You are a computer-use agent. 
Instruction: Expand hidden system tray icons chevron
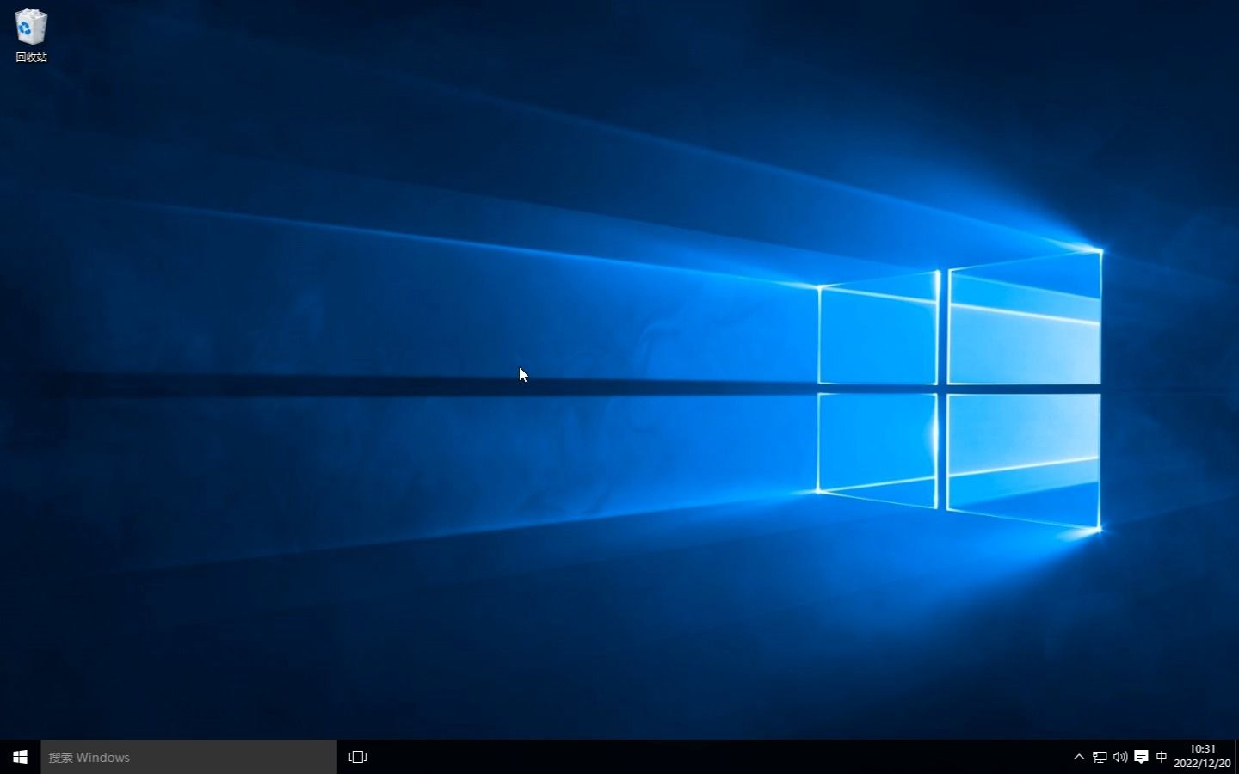click(x=1078, y=757)
